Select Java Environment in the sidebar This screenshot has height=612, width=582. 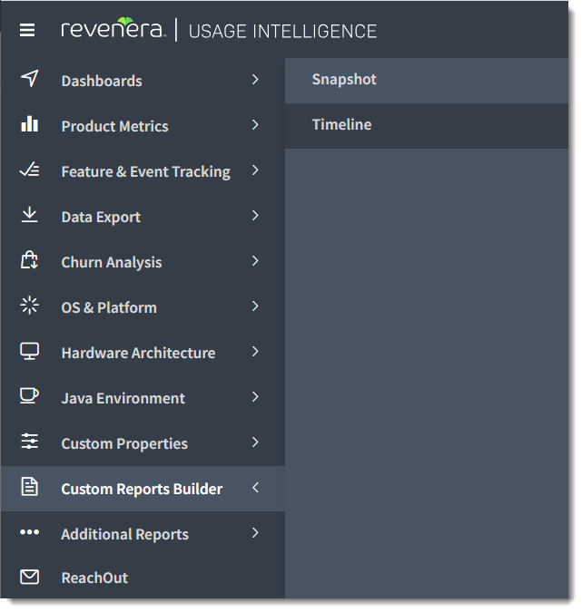(x=143, y=398)
